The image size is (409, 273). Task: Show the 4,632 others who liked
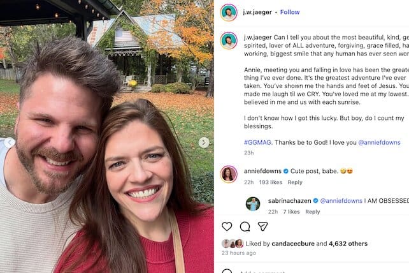tap(349, 243)
